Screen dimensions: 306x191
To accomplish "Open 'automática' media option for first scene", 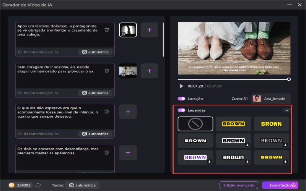I will coord(95,52).
